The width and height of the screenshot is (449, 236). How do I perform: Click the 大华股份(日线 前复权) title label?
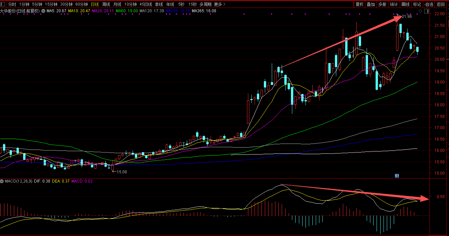click(x=20, y=11)
